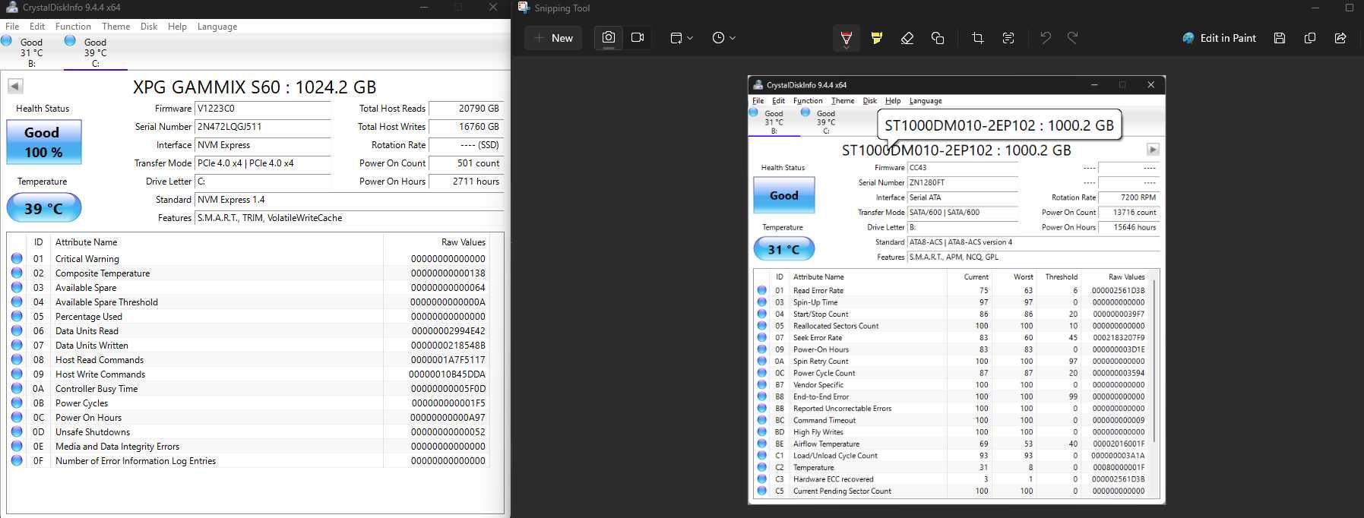
Task: Select the Highlighter tool in Snipping Tool
Action: 877,38
